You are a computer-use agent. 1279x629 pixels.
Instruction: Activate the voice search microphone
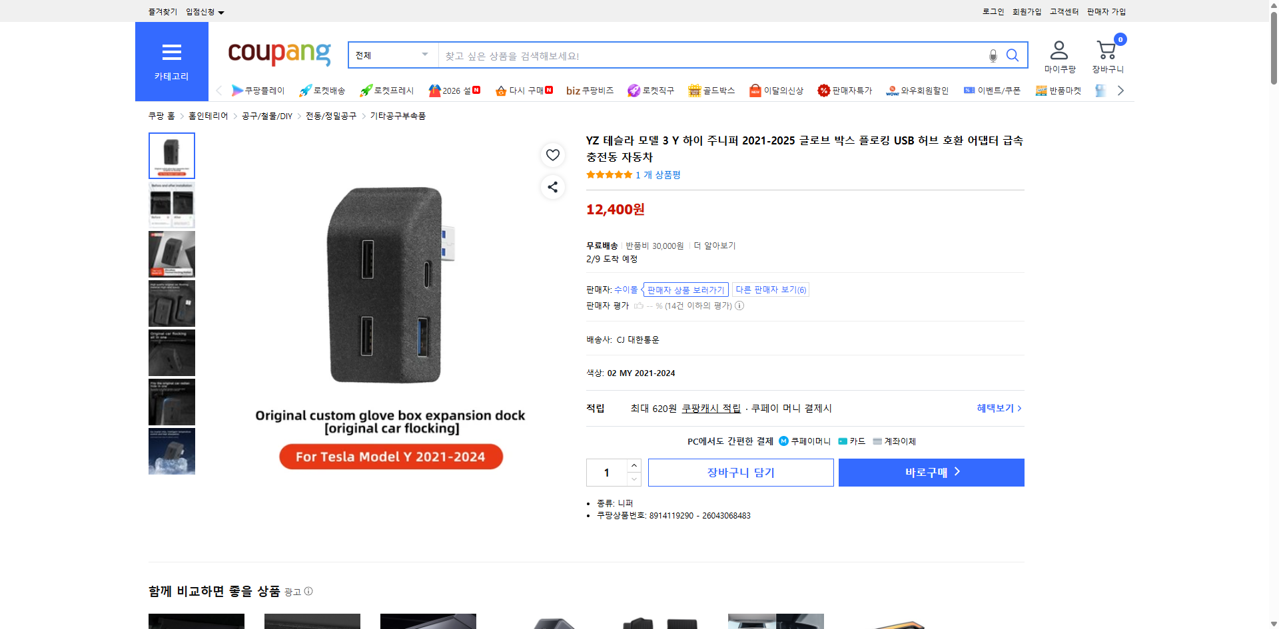[x=993, y=55]
